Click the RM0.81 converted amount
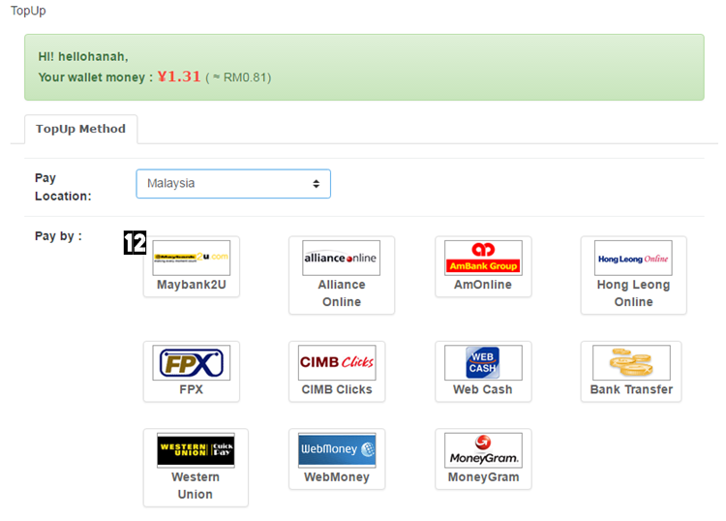726x521 pixels. point(245,77)
